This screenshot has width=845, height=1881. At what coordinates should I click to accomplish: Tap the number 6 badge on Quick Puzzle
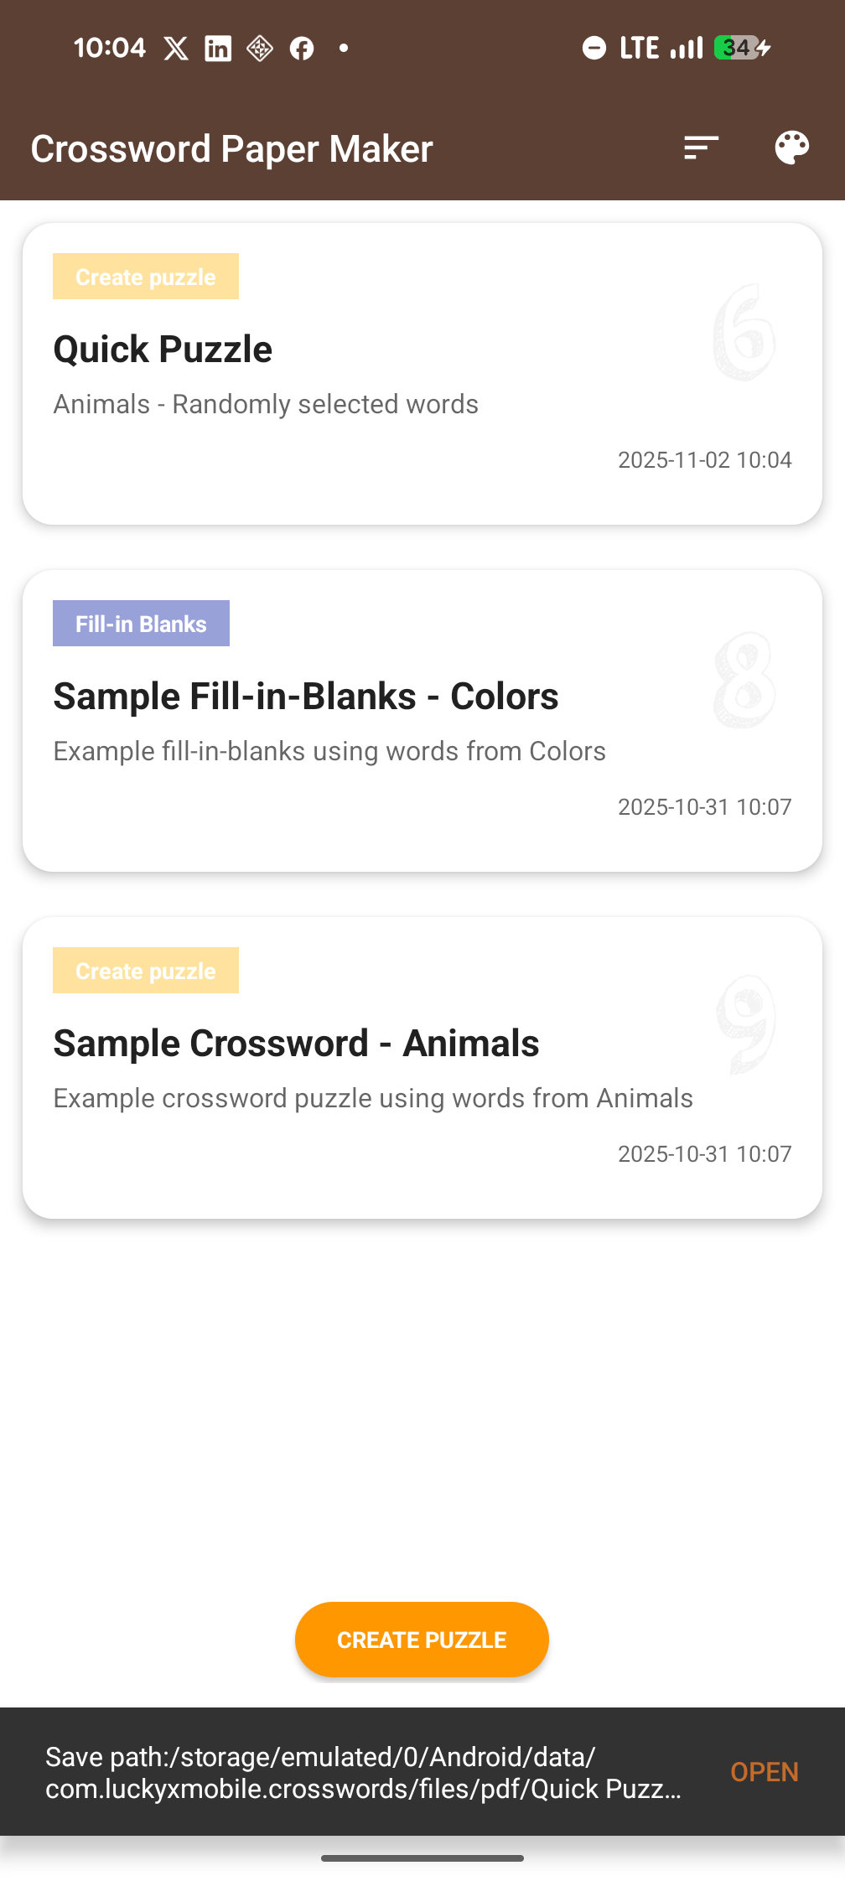pyautogui.click(x=744, y=333)
